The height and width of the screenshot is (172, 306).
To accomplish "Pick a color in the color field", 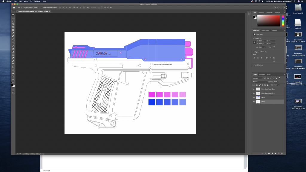I will [268, 21].
